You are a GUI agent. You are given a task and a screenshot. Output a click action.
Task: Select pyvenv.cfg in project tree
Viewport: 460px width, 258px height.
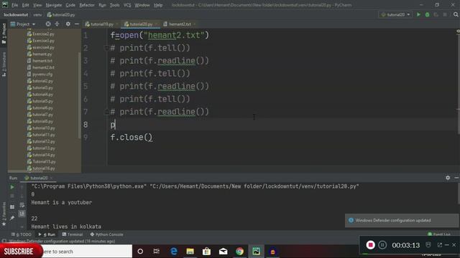[42, 75]
